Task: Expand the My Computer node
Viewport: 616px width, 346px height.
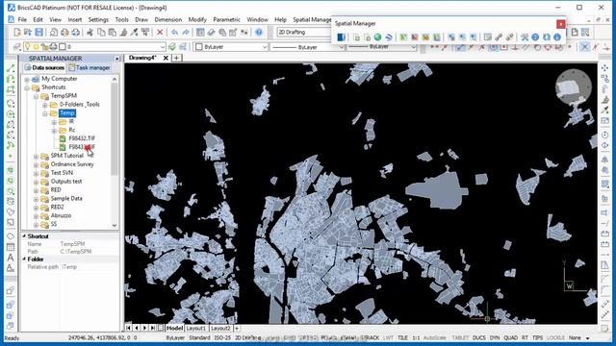Action: pos(27,79)
